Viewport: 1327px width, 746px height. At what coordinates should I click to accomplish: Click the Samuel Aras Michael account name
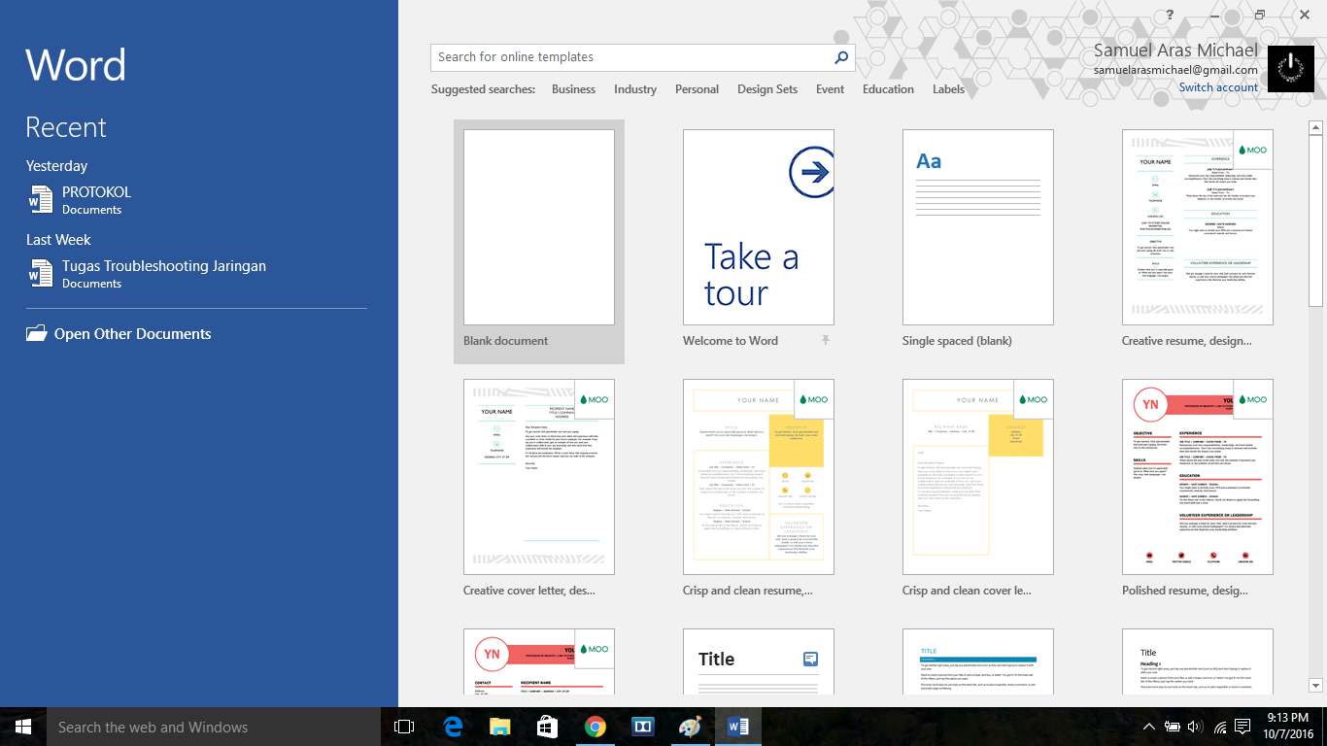pos(1175,51)
